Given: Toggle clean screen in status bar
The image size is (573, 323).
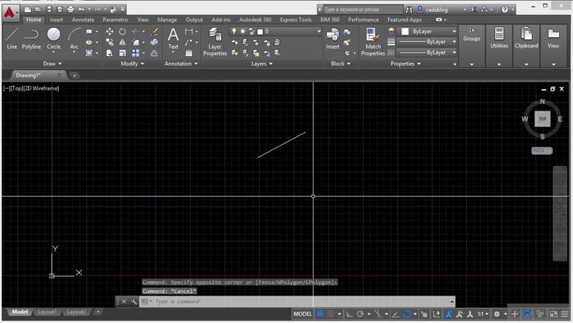Looking at the screenshot, I should tap(554, 314).
